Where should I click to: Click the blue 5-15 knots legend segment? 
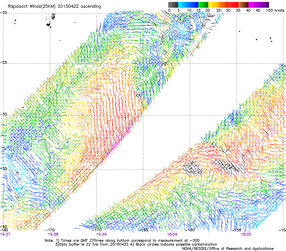pyautogui.click(x=188, y=5)
